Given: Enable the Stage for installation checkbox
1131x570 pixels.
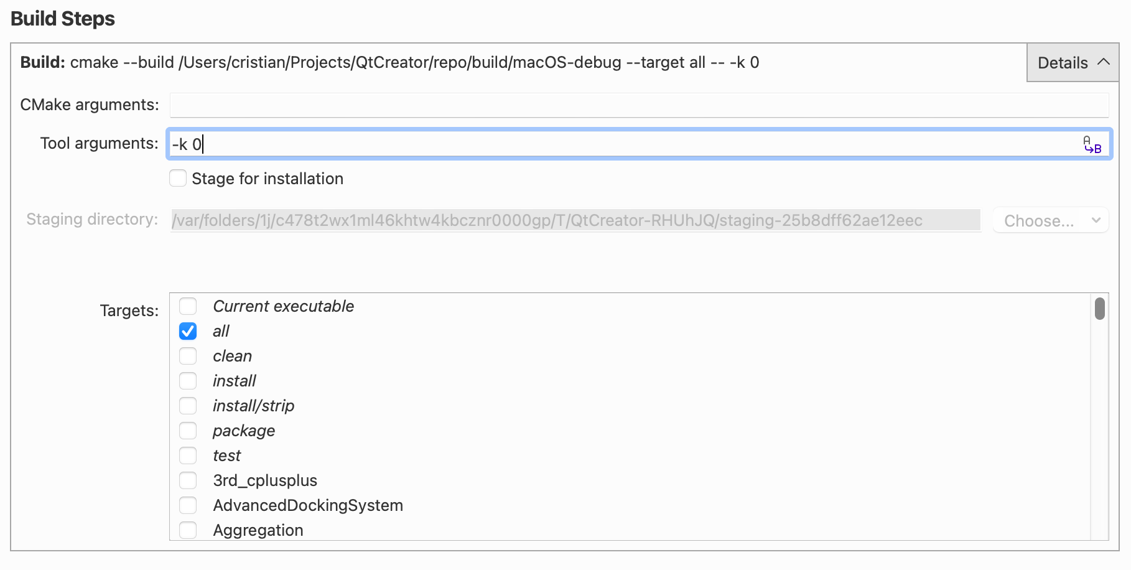Looking at the screenshot, I should [x=178, y=179].
